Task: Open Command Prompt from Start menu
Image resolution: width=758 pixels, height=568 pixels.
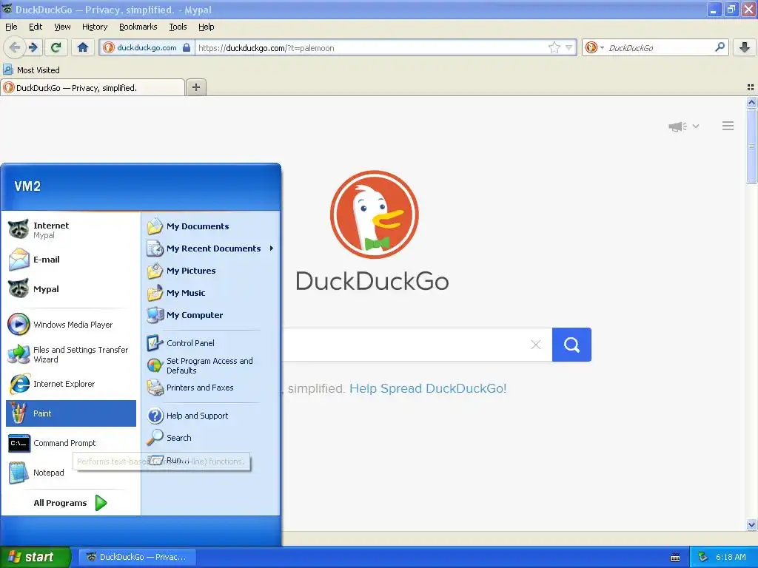Action: [71, 443]
